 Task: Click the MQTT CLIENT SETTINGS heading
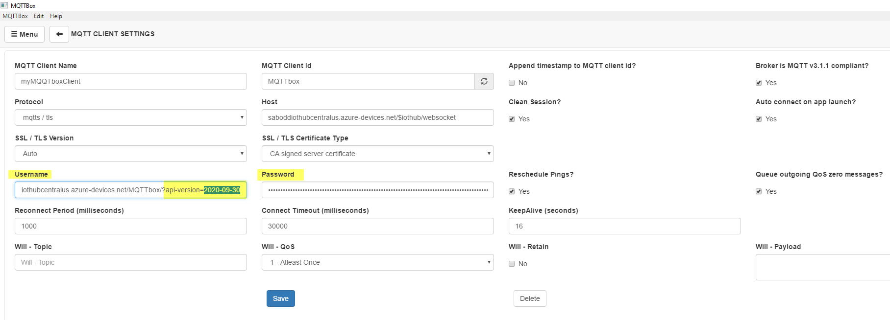point(113,34)
